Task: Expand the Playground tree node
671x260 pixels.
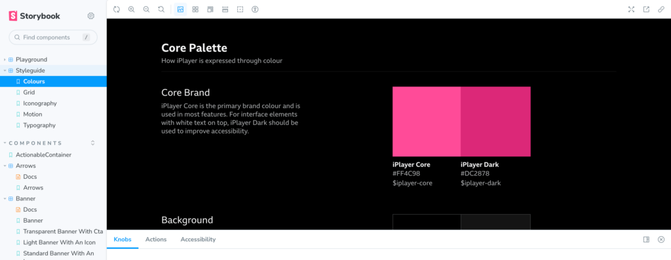Action: pos(5,60)
